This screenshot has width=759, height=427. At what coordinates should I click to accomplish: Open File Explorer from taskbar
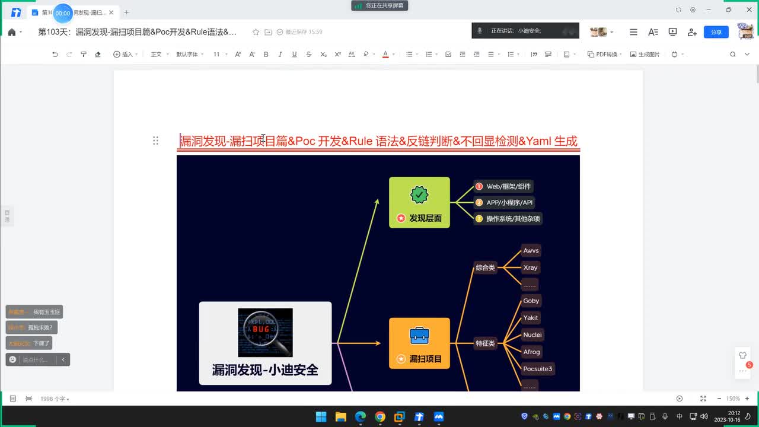pos(341,416)
